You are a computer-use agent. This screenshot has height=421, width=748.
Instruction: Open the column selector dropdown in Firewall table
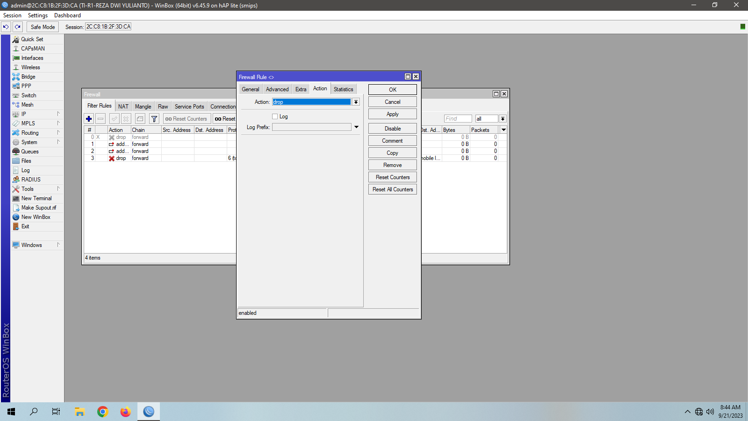[503, 130]
